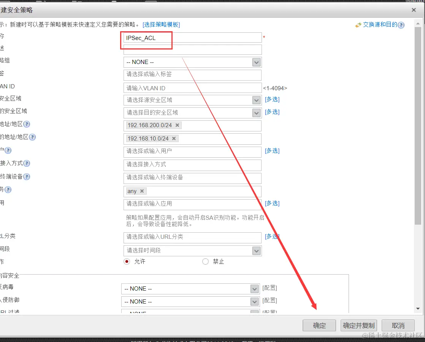This screenshot has height=342, width=425.
Task: Remove the 192.168.200.0/24 address tag
Action: point(177,125)
